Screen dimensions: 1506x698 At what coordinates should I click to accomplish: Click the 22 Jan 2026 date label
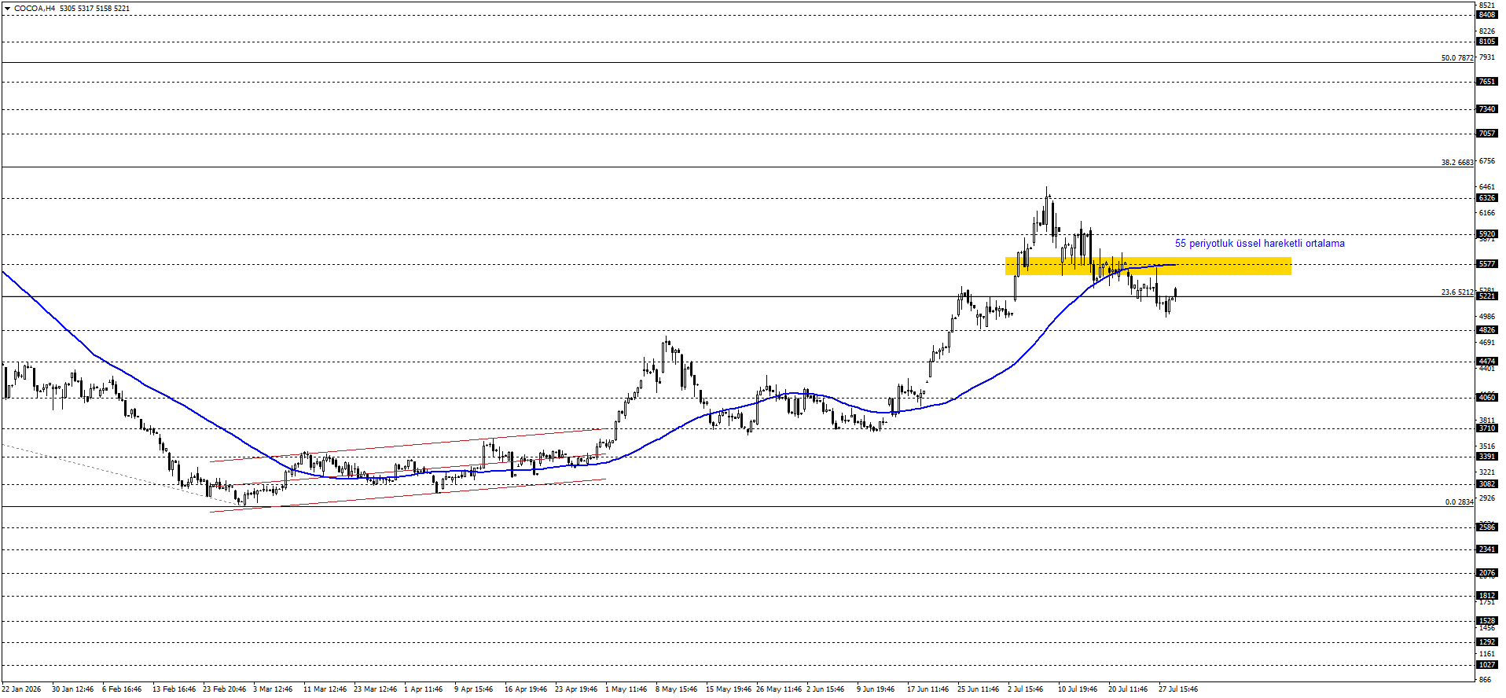[21, 689]
